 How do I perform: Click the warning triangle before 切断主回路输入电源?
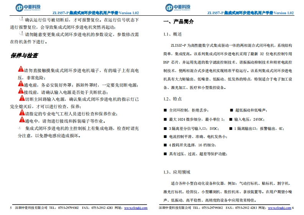pyautogui.click(x=21, y=98)
